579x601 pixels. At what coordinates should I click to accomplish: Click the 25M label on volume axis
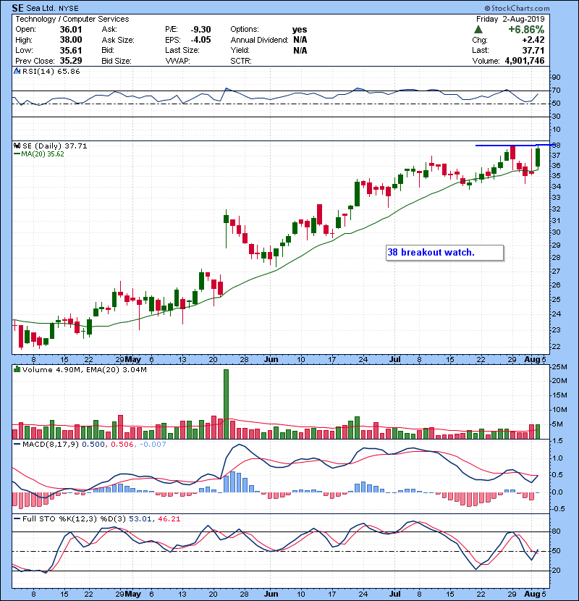tap(559, 367)
